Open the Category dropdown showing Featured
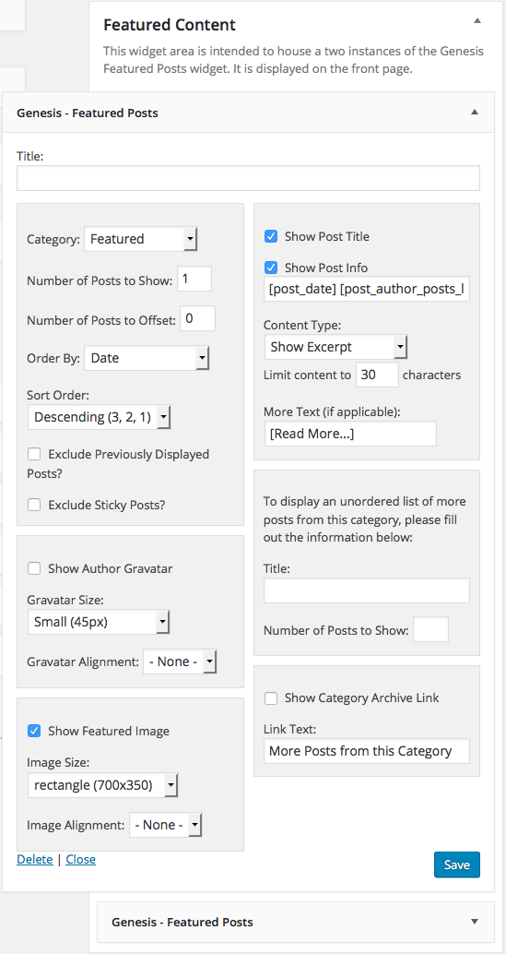The height and width of the screenshot is (954, 506). [x=141, y=239]
